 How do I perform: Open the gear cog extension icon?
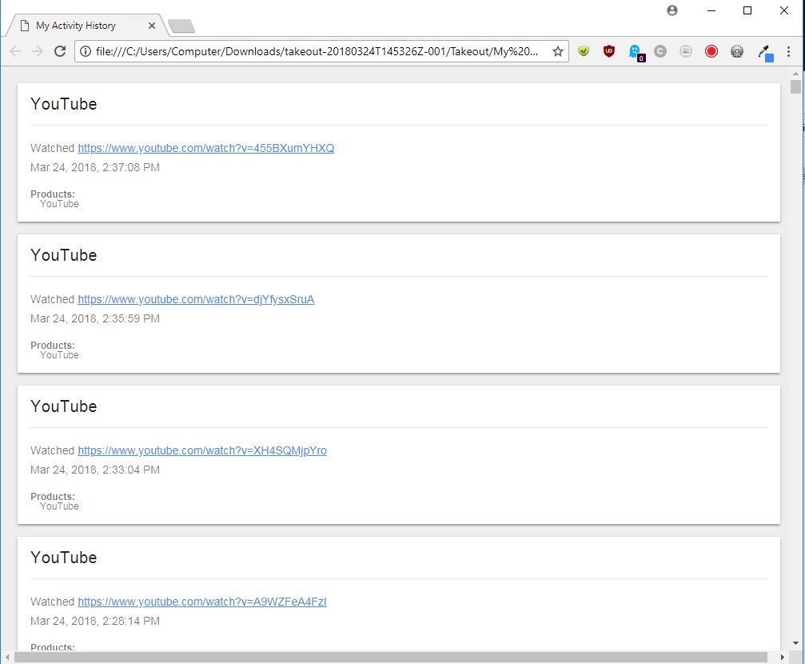737,51
